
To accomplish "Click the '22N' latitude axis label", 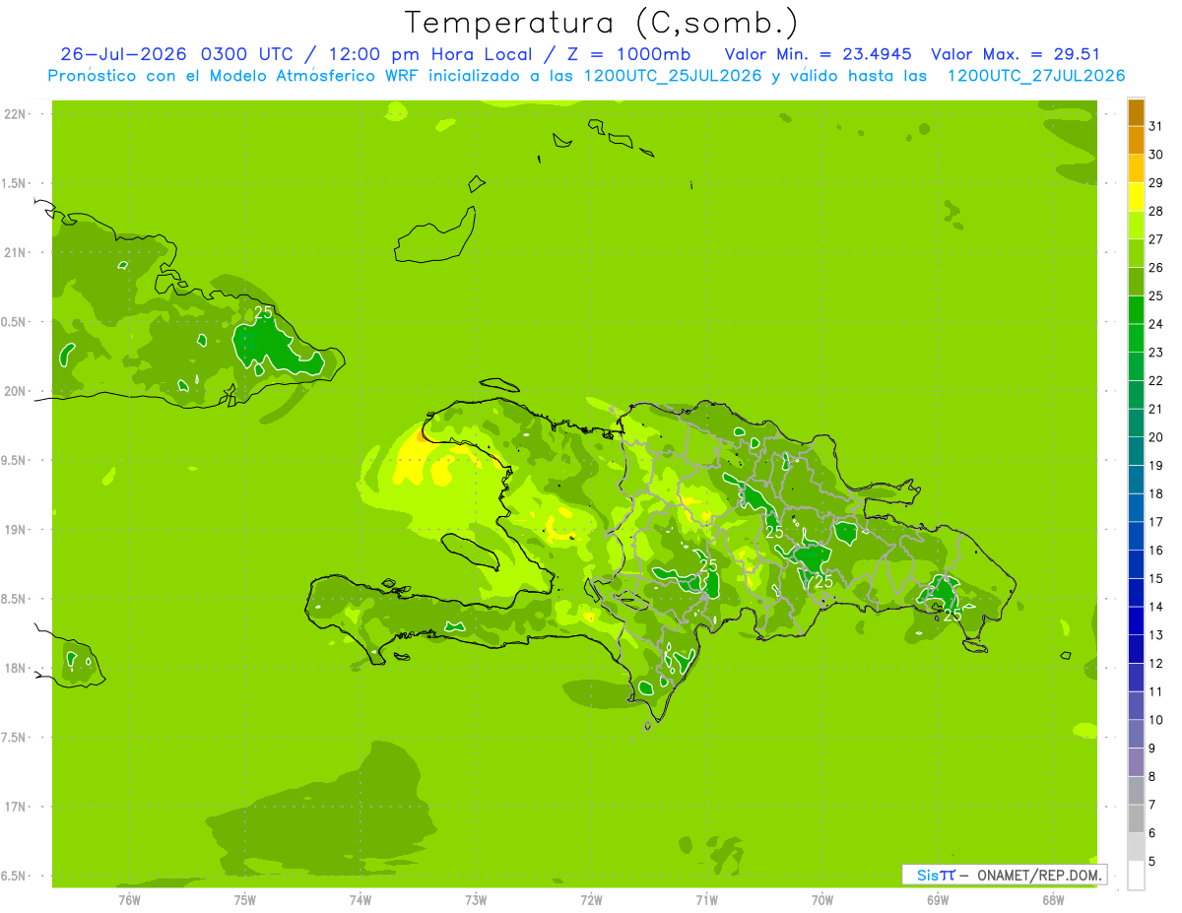I will pos(15,114).
